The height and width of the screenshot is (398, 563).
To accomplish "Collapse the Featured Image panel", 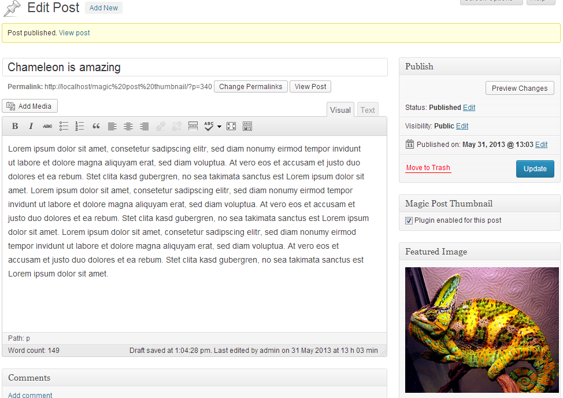I will pyautogui.click(x=479, y=252).
